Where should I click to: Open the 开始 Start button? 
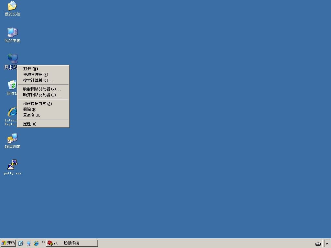8,243
